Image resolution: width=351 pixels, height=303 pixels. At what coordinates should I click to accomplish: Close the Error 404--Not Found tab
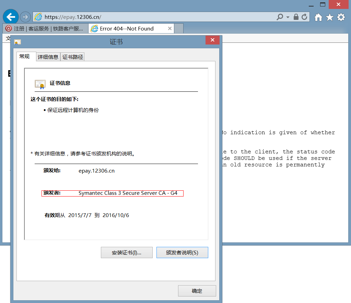[x=170, y=28]
